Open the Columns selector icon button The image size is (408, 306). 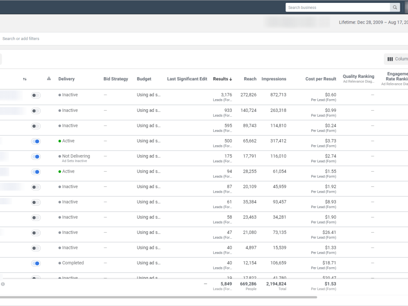click(396, 59)
